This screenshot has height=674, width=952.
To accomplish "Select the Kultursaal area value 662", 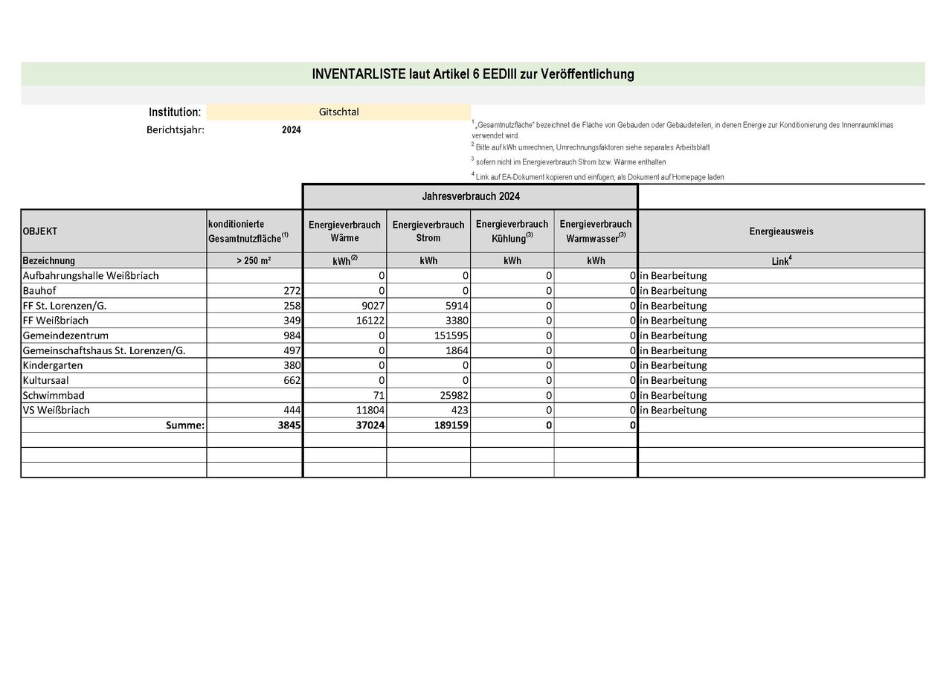I will click(254, 380).
